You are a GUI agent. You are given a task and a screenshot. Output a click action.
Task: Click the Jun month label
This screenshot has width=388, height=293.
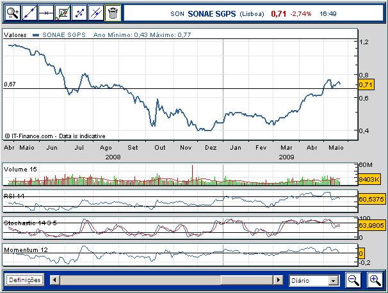coord(52,148)
